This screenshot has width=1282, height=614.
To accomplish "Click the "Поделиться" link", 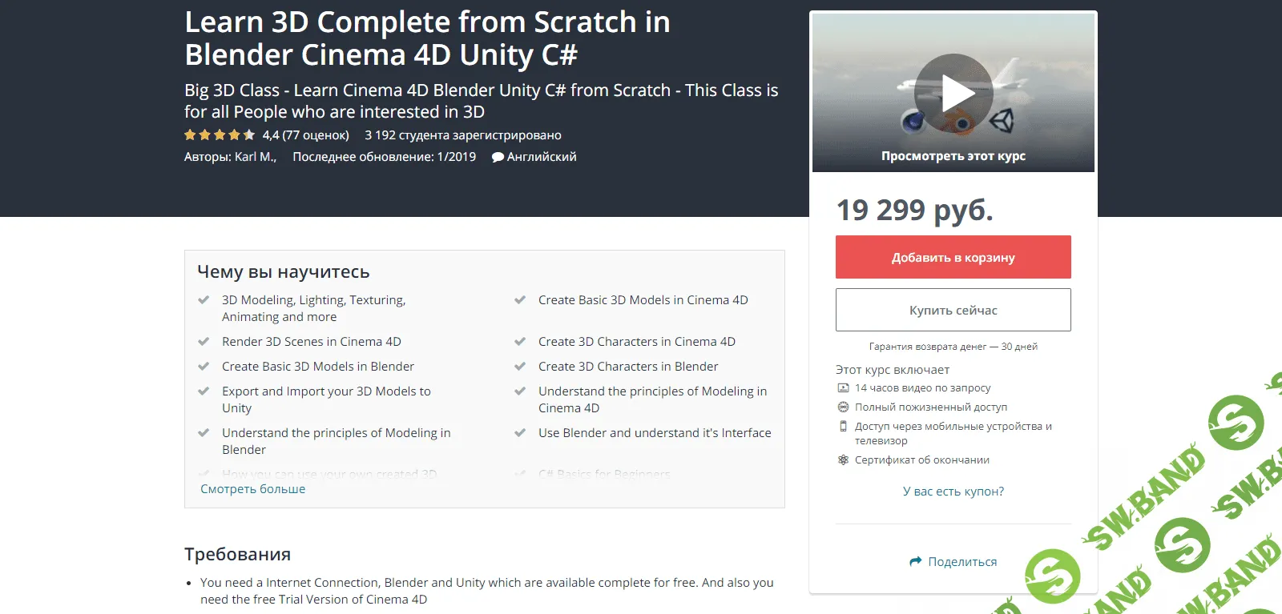I will [x=963, y=561].
